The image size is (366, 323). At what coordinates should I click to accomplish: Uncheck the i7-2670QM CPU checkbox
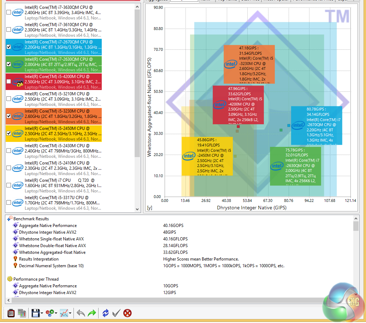(x=8, y=47)
